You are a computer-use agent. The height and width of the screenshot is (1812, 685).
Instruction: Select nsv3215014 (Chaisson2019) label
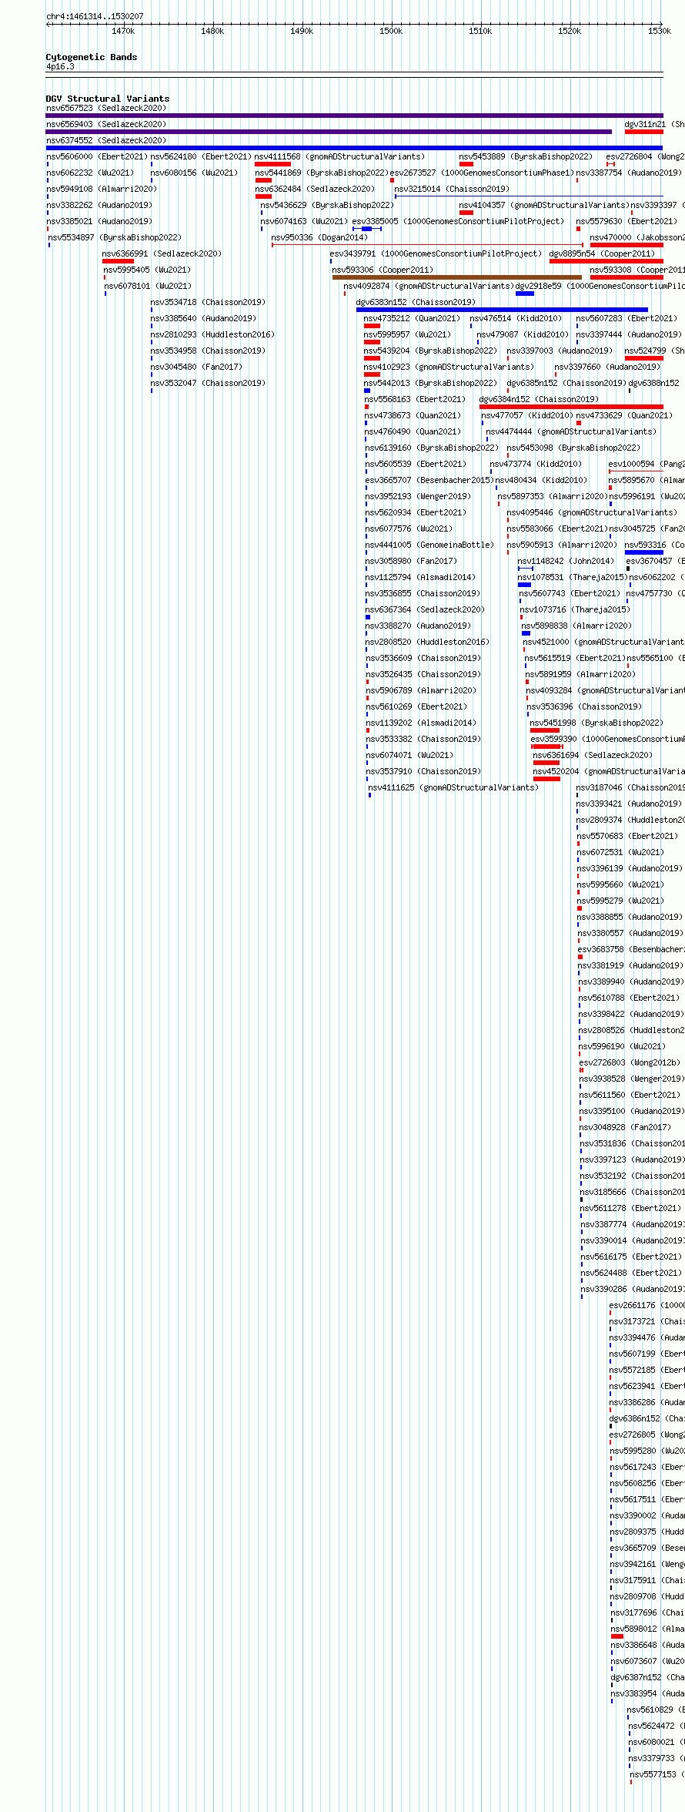[452, 189]
